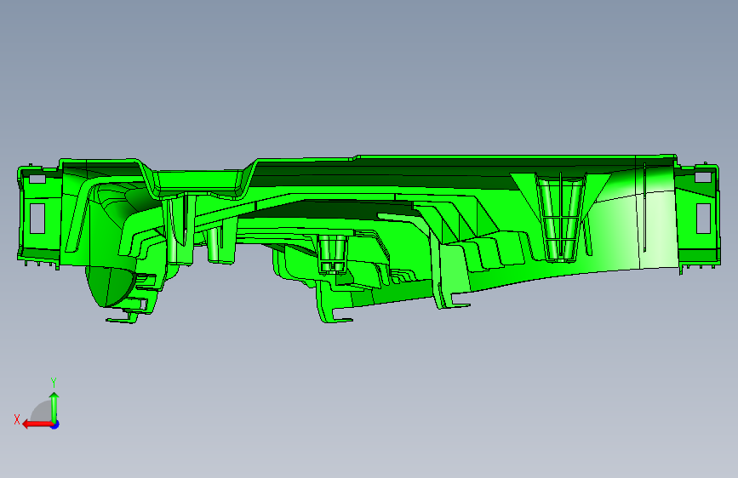This screenshot has width=738, height=478.
Task: Click the green Y axis arrow of the triad
Action: pyautogui.click(x=54, y=407)
